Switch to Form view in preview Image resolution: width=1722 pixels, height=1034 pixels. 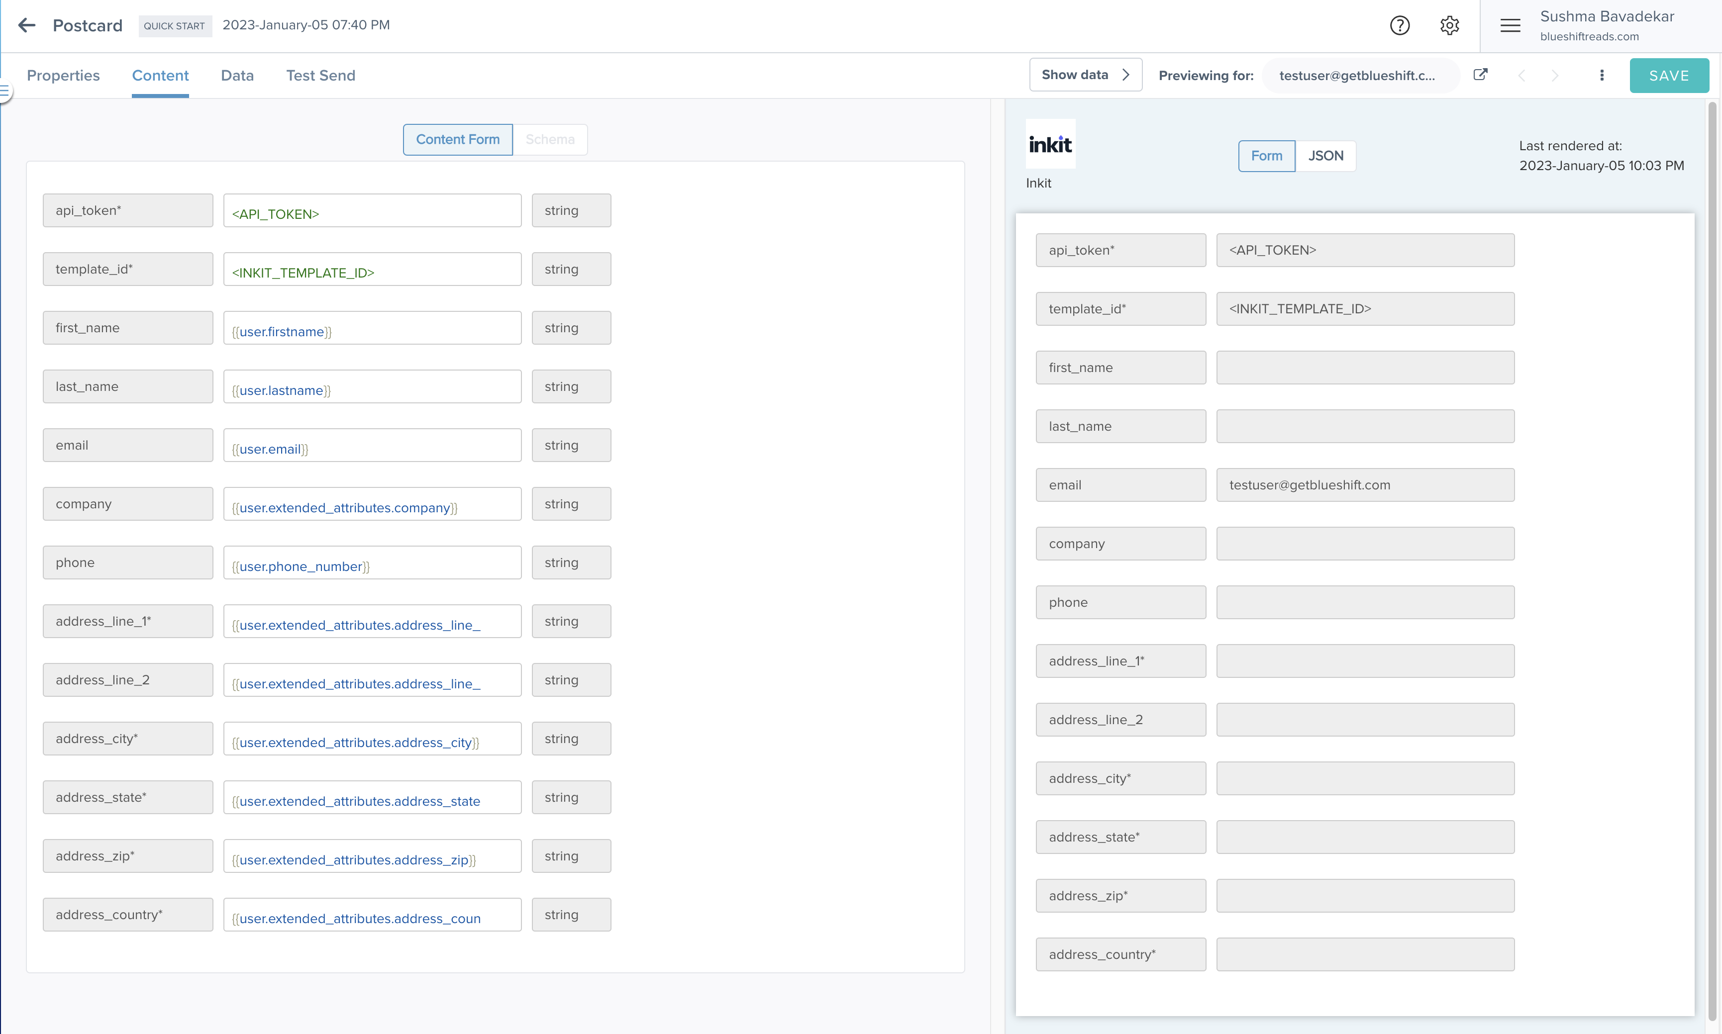pyautogui.click(x=1266, y=155)
